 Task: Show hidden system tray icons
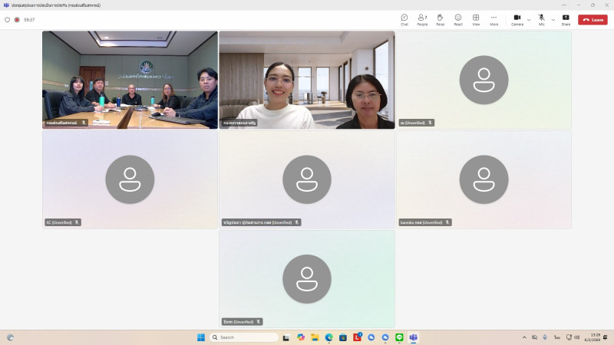pyautogui.click(x=524, y=337)
